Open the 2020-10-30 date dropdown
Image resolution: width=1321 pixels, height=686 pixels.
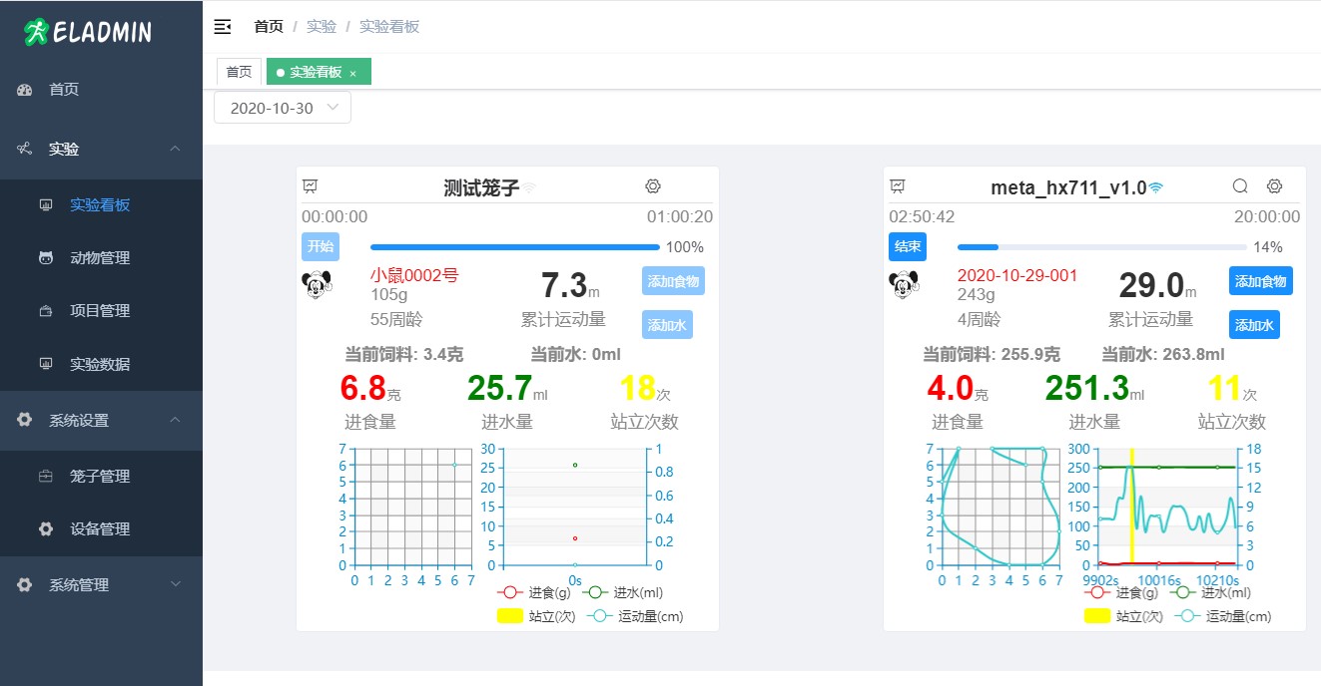coord(283,108)
